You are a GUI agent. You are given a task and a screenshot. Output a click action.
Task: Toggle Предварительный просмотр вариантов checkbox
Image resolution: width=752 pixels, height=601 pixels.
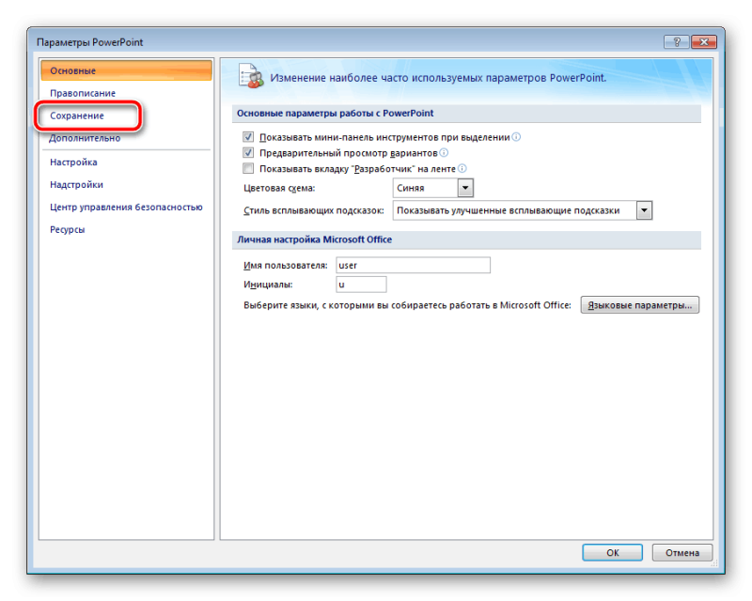tap(248, 153)
